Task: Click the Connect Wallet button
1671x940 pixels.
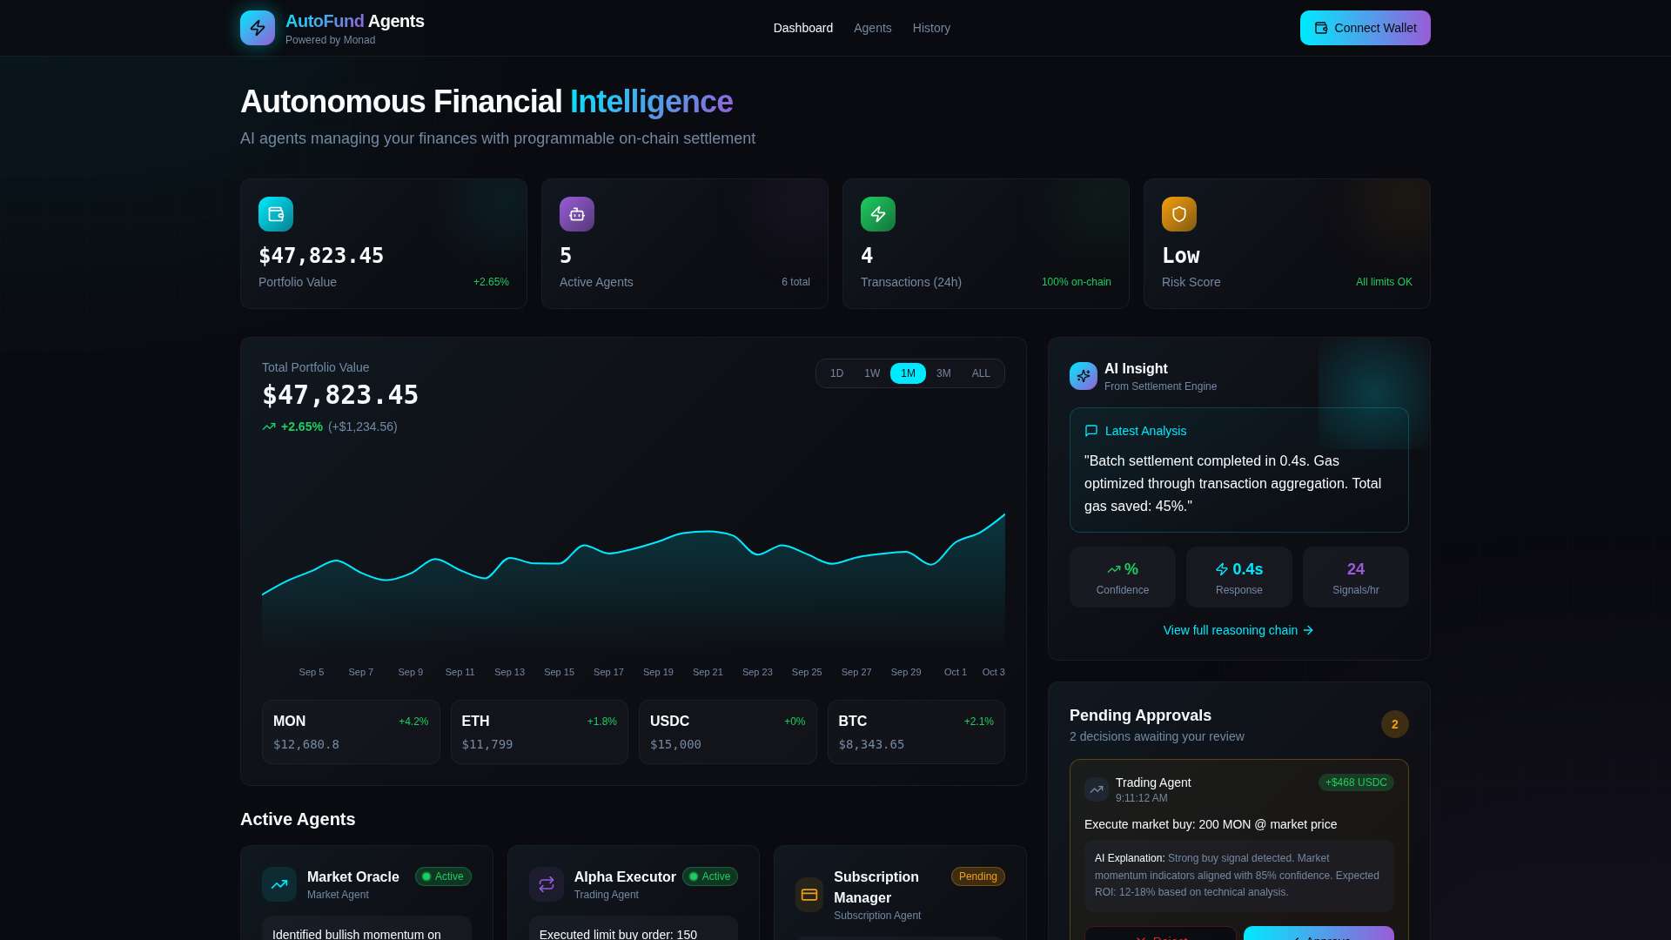Action: [1366, 28]
